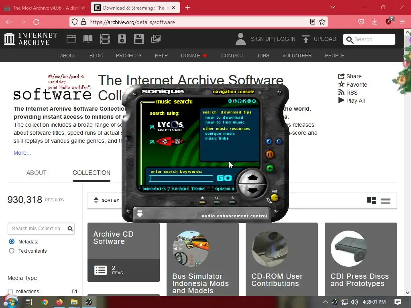Click the Internet Archive web icon
The image size is (411, 308).
click(x=71, y=39)
